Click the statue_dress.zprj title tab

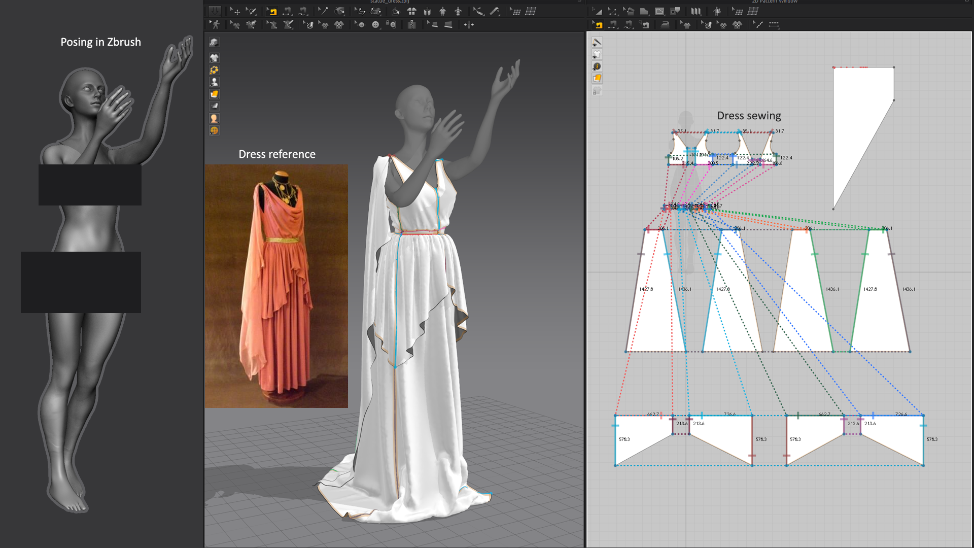pyautogui.click(x=390, y=2)
